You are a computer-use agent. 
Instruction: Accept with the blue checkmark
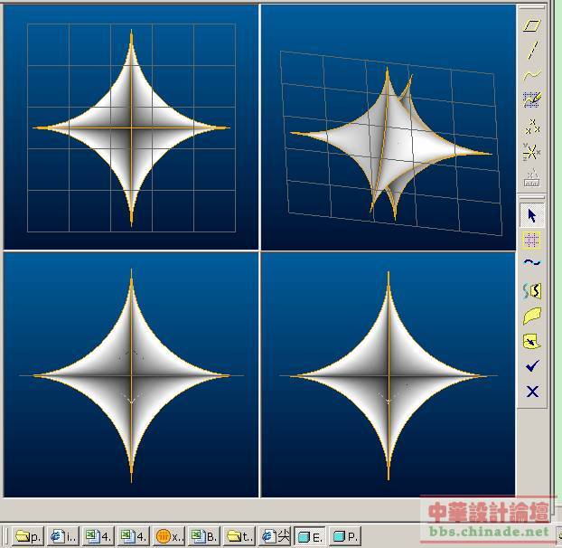coord(532,366)
